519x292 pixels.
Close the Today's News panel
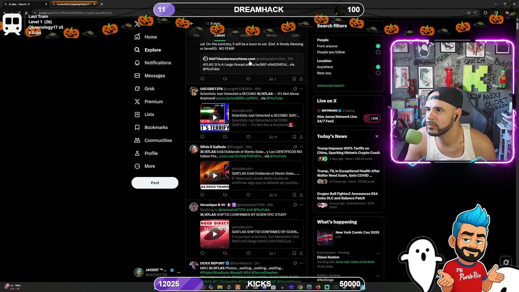coord(377,136)
